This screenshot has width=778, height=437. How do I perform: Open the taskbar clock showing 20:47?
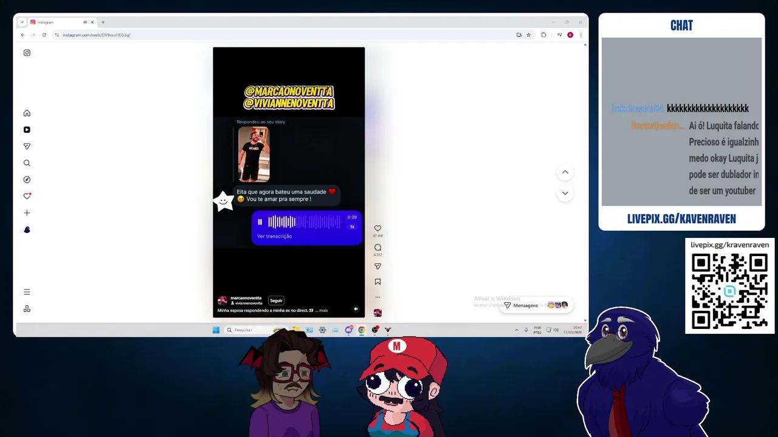572,330
